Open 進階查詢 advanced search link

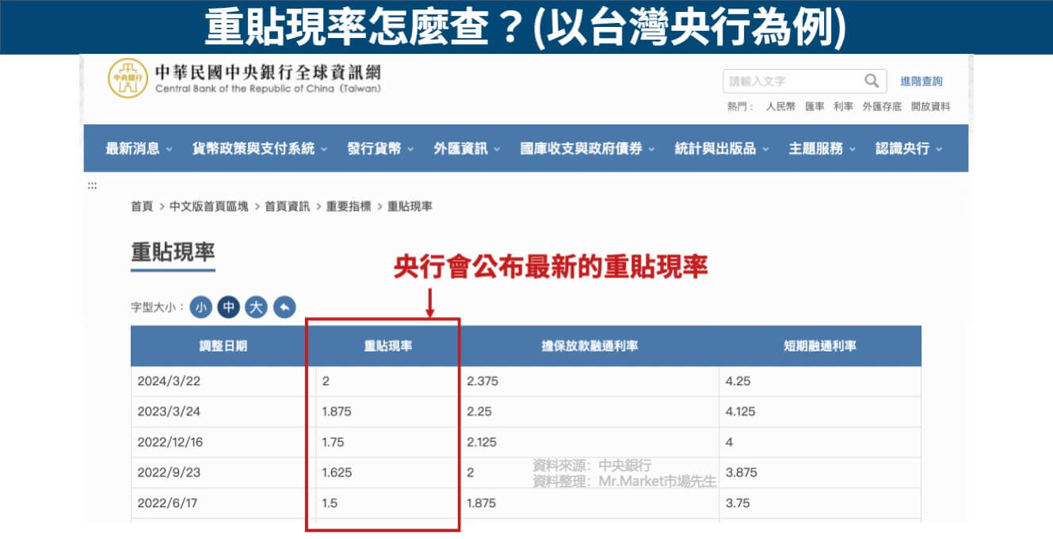[x=921, y=81]
